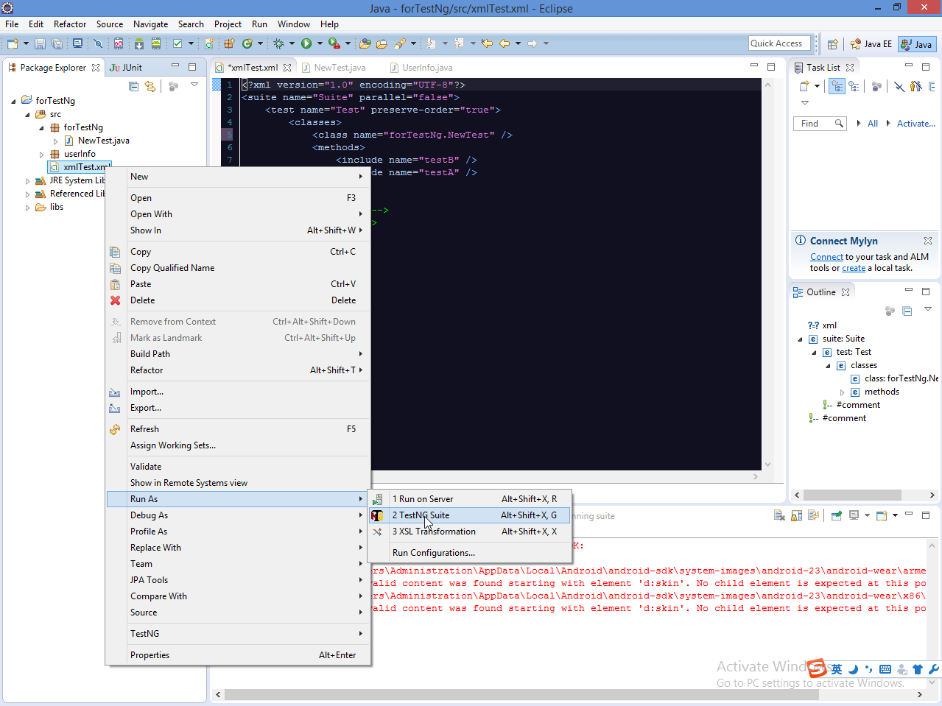Toggle Word Wrap in Console
Screen dimensions: 942x706
813,515
